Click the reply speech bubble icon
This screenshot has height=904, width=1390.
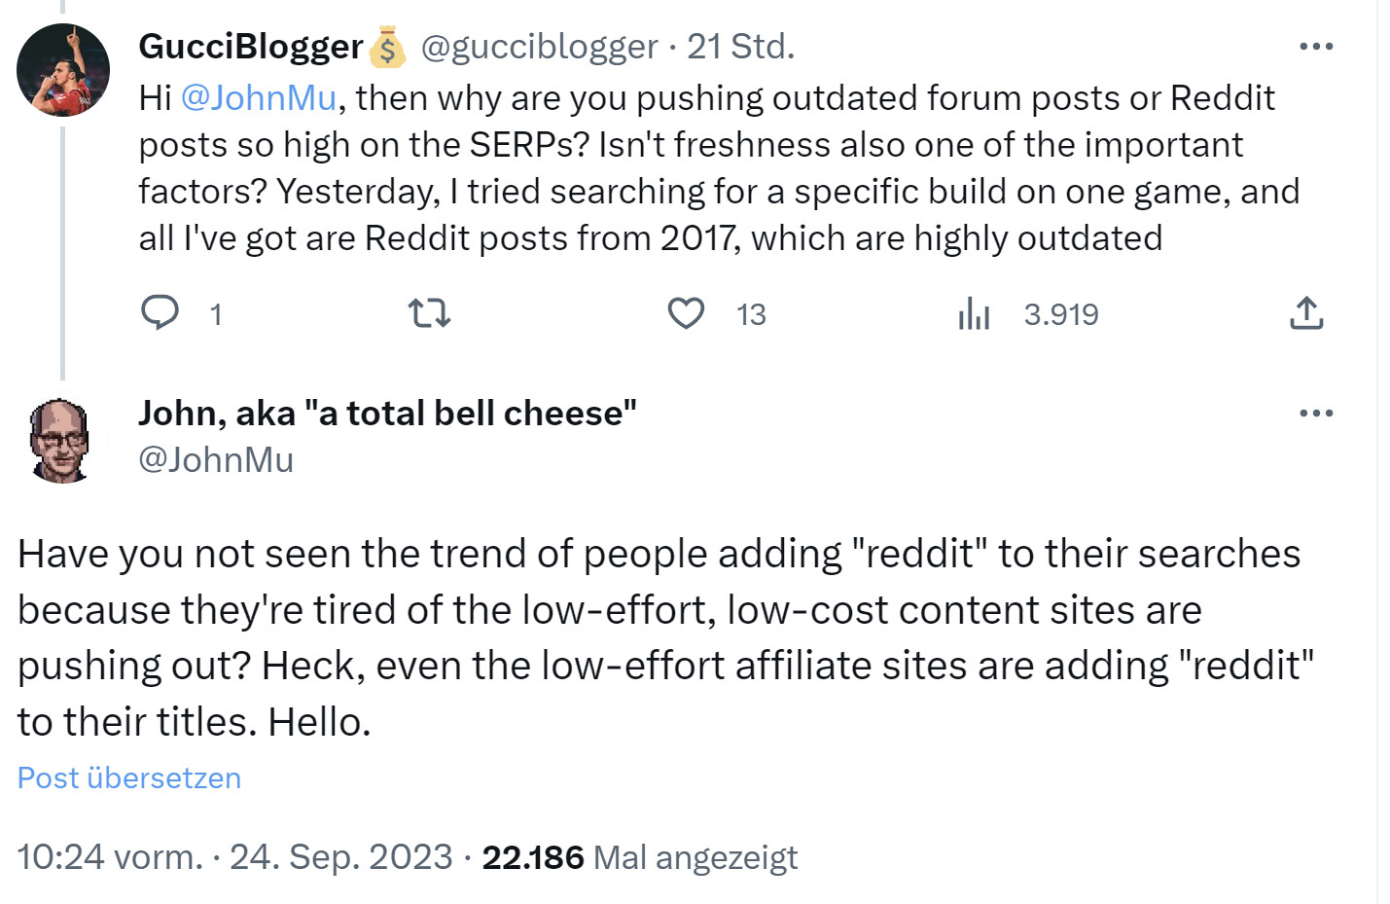tap(160, 313)
